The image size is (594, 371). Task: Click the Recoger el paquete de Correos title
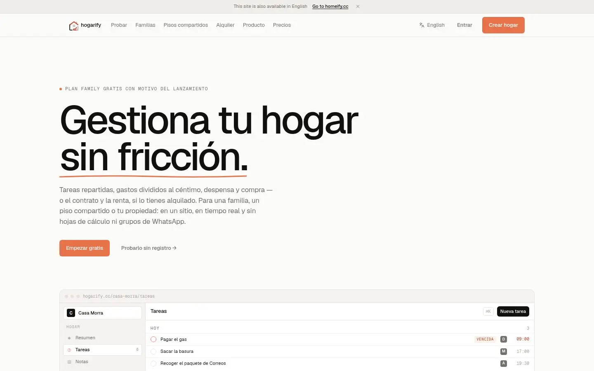[193, 363]
